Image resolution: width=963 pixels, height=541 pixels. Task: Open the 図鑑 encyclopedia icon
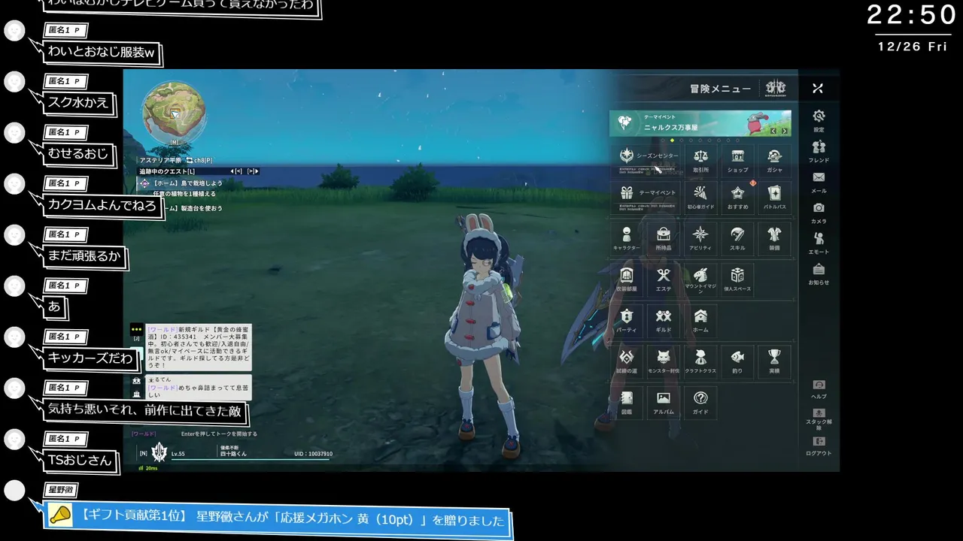tap(626, 403)
